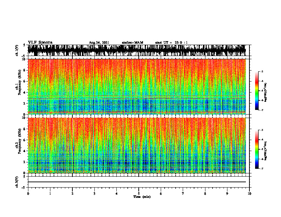Click time axis tick label '2'
281x217 pixels.
tap(72, 194)
